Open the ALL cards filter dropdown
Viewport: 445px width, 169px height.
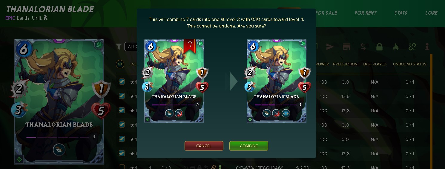click(x=131, y=47)
